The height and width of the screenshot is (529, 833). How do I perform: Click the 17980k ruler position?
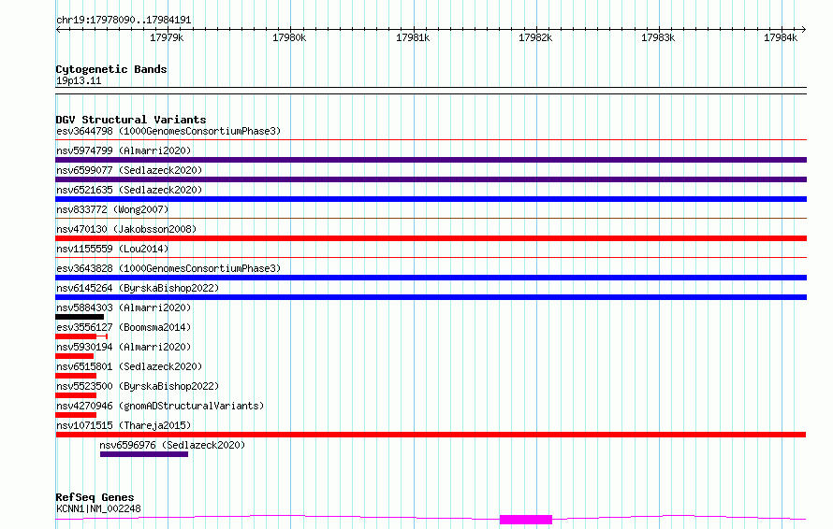pyautogui.click(x=289, y=37)
